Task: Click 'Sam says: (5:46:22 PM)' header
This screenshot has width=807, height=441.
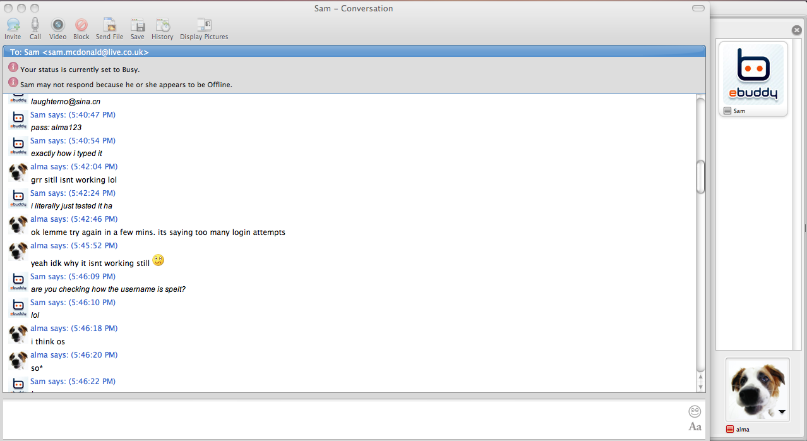Action: click(73, 382)
